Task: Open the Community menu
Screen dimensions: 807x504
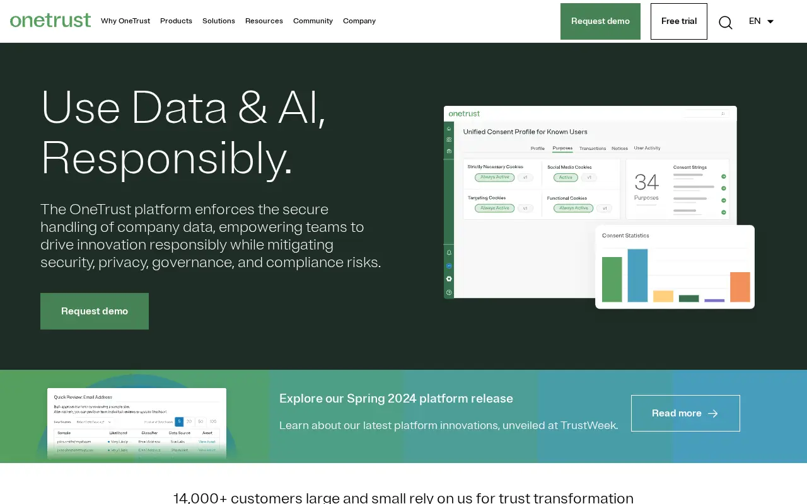Action: click(313, 21)
